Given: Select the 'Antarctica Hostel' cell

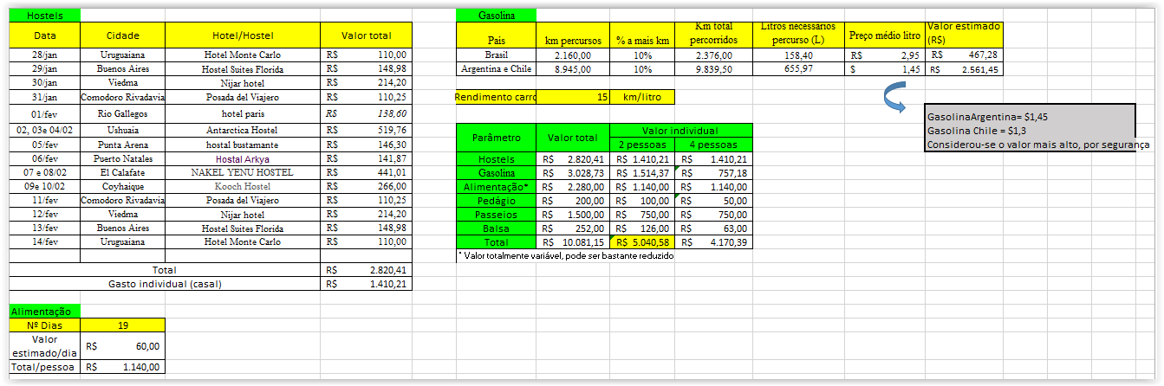Looking at the screenshot, I should pyautogui.click(x=243, y=130).
